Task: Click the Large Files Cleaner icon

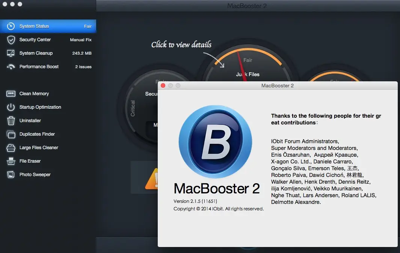Action: (x=11, y=148)
